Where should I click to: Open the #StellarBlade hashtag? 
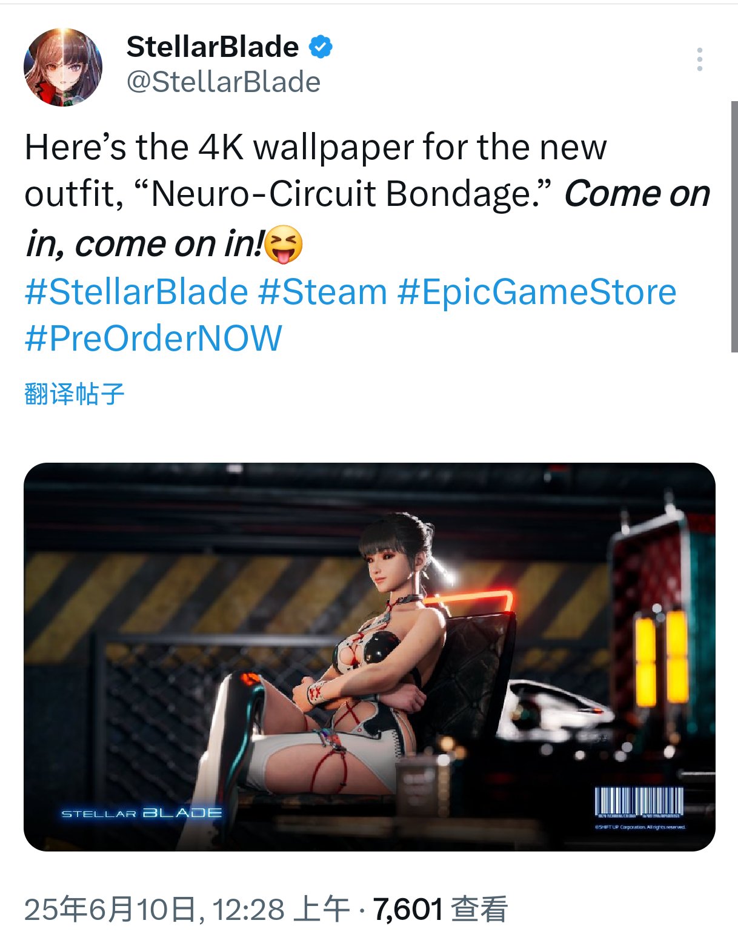click(136, 292)
